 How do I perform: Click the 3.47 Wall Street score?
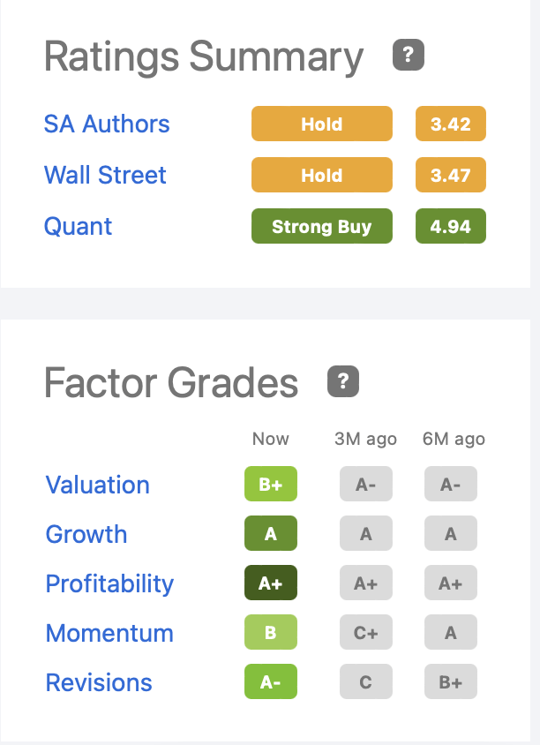tap(451, 176)
